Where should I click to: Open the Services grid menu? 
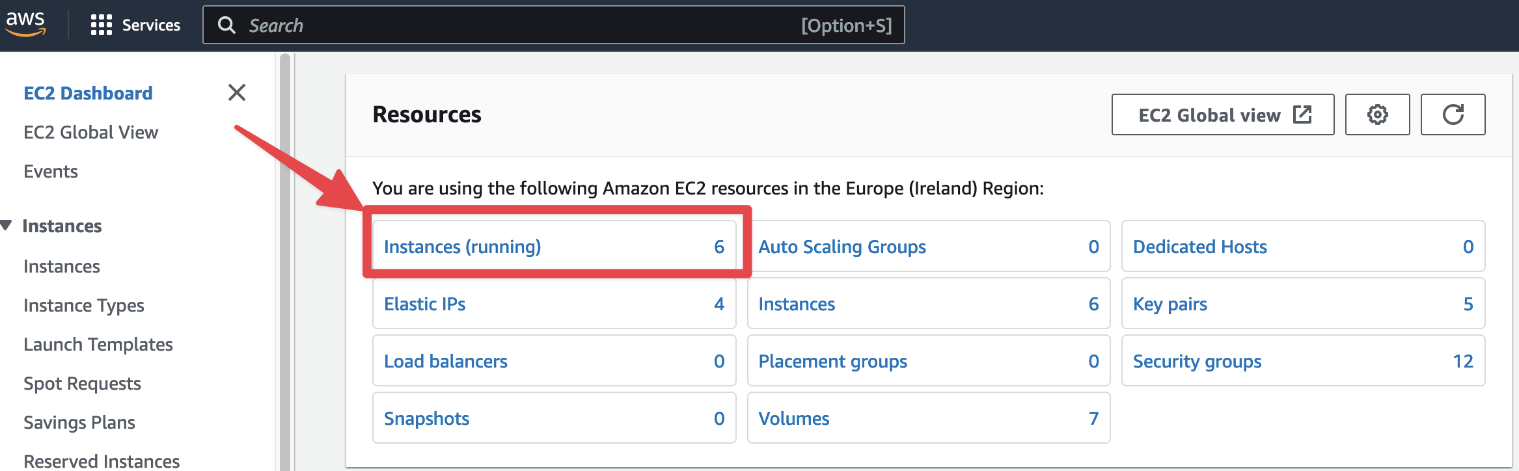(x=135, y=25)
